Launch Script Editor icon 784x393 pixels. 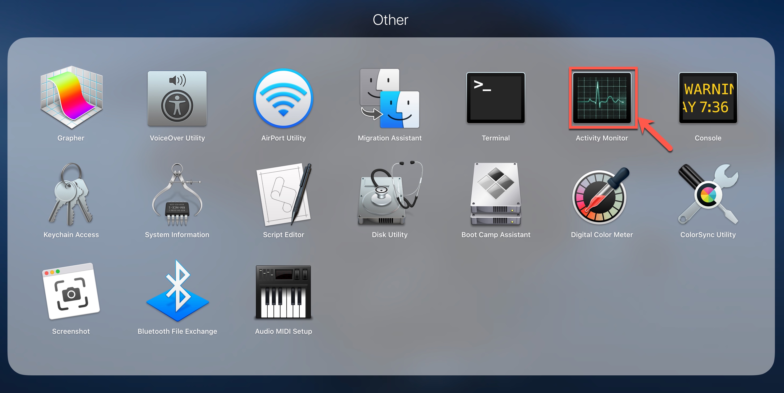[284, 195]
